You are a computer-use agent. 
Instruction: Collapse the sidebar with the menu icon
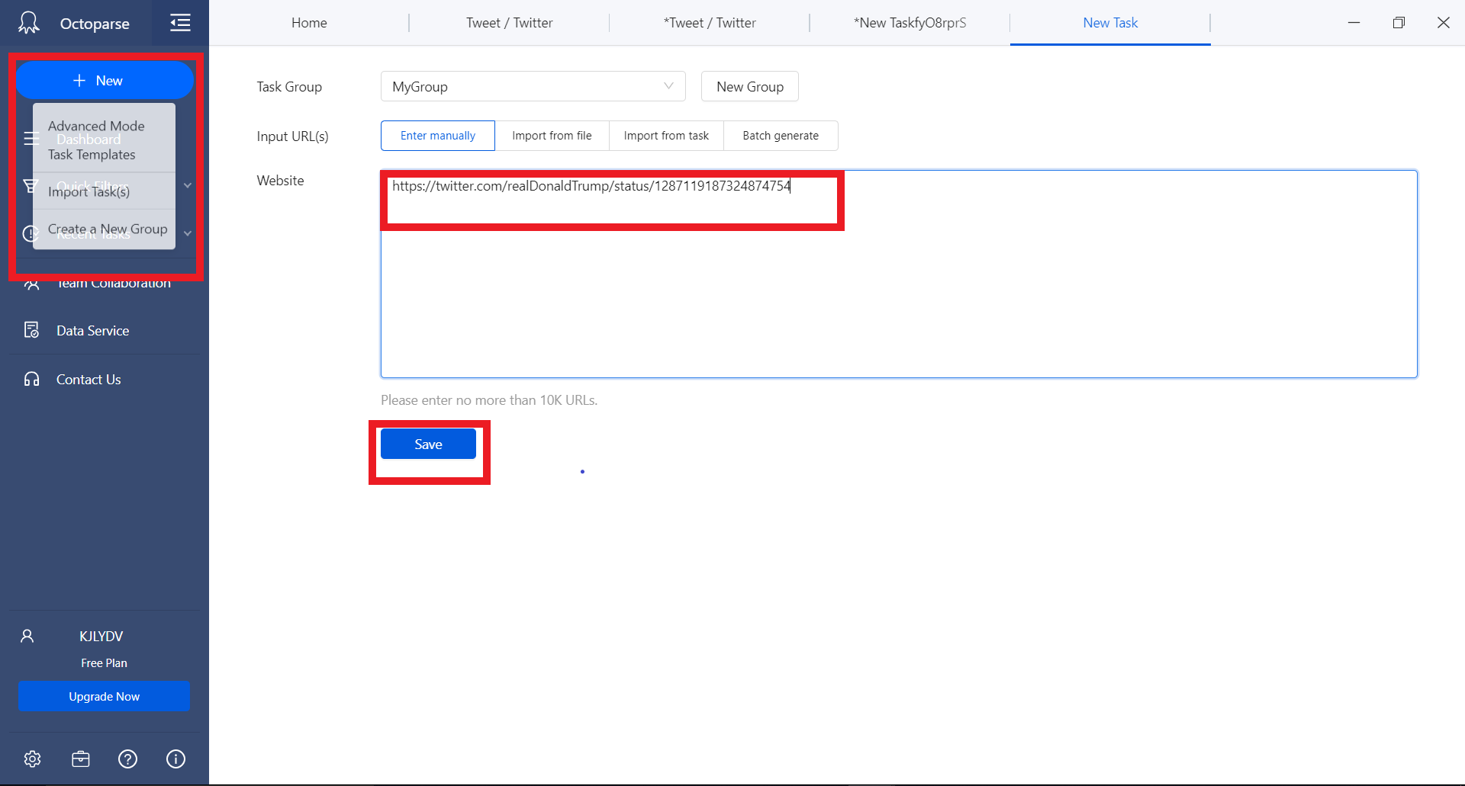point(180,22)
